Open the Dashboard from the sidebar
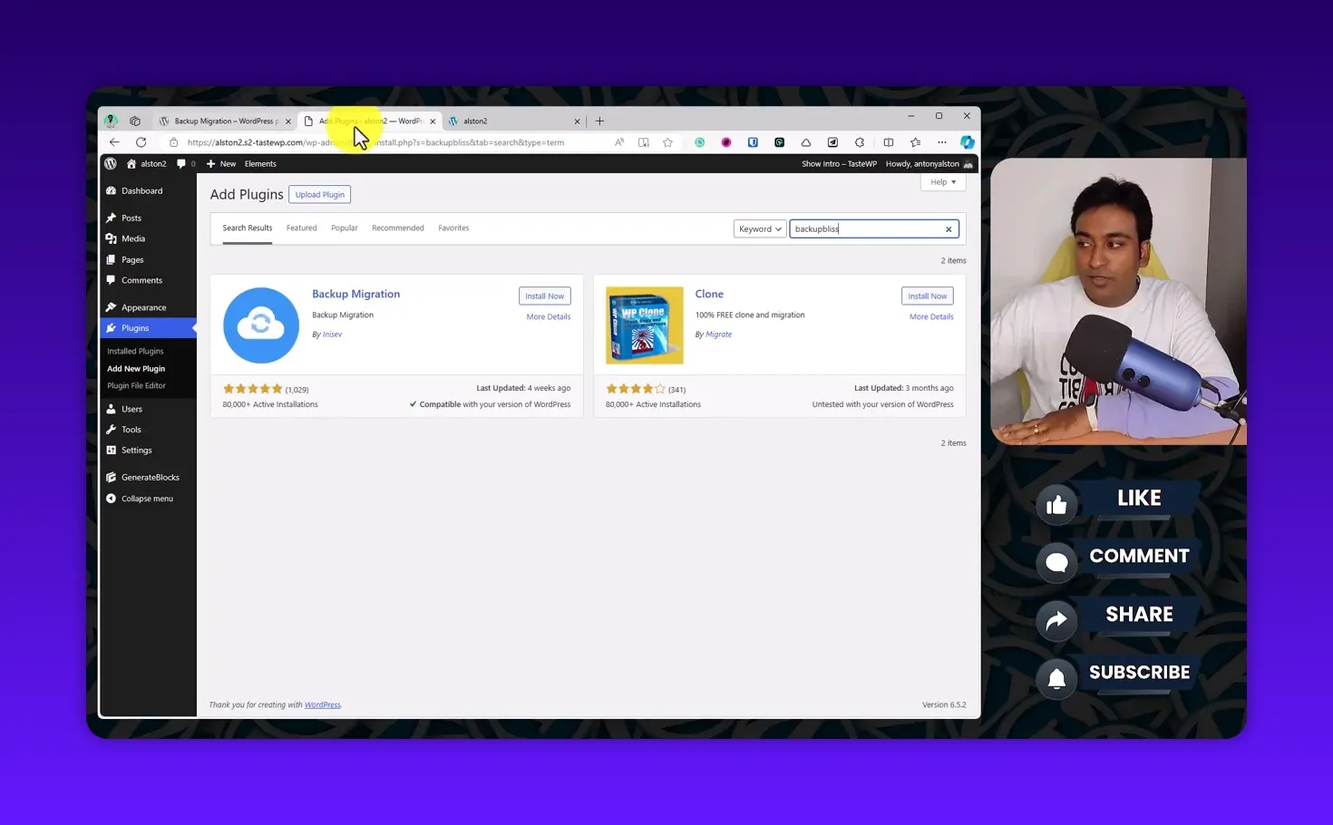The image size is (1333, 825). click(142, 190)
